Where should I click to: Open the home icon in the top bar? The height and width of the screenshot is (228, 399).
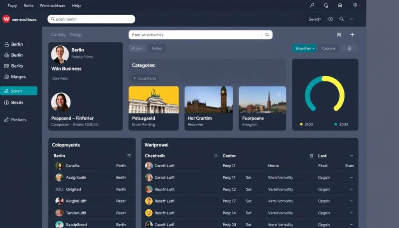click(340, 5)
